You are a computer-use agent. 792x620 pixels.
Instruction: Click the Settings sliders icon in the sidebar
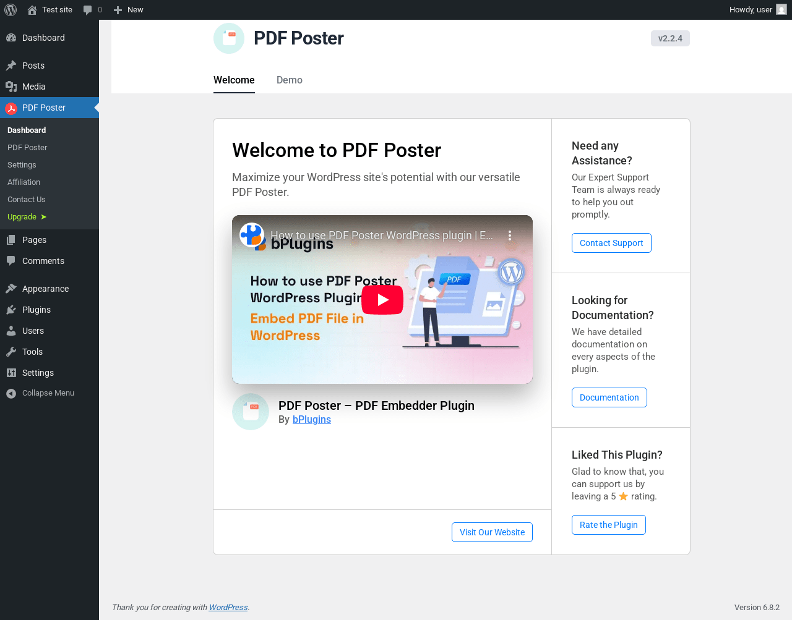(11, 373)
